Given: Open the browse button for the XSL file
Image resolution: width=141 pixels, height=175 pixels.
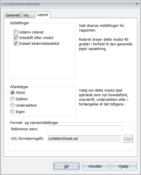Looking at the screenshot, I should 128,139.
